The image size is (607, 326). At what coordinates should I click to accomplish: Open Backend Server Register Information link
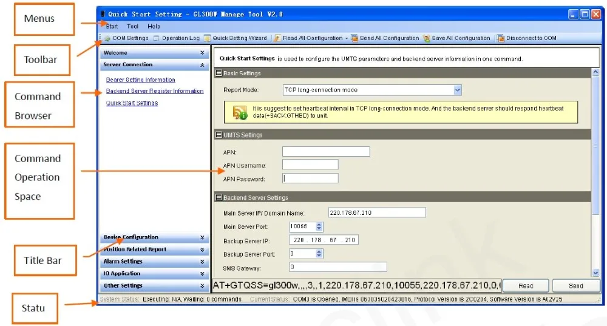click(155, 91)
